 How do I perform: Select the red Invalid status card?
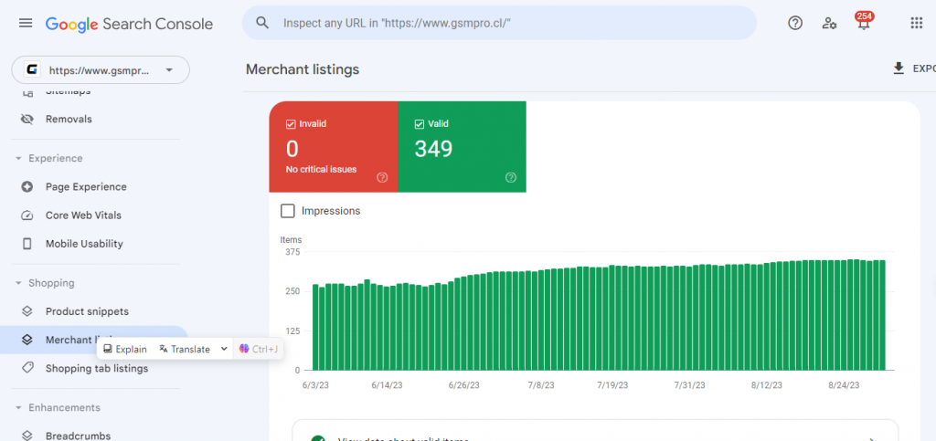coord(333,147)
